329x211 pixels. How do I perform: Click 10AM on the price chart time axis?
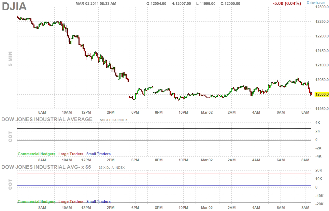pyautogui.click(x=67, y=112)
